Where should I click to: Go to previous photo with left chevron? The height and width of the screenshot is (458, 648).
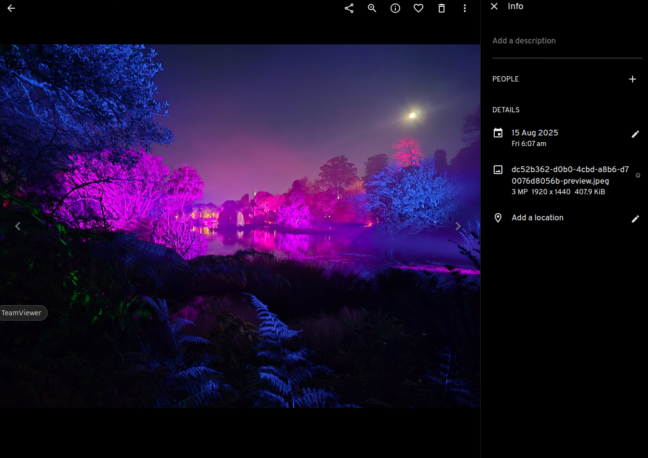[18, 226]
